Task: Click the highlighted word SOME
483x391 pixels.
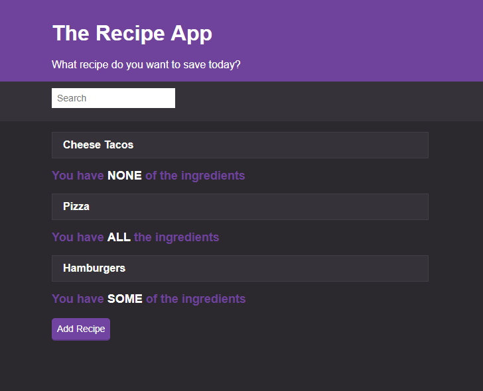Action: coord(125,299)
